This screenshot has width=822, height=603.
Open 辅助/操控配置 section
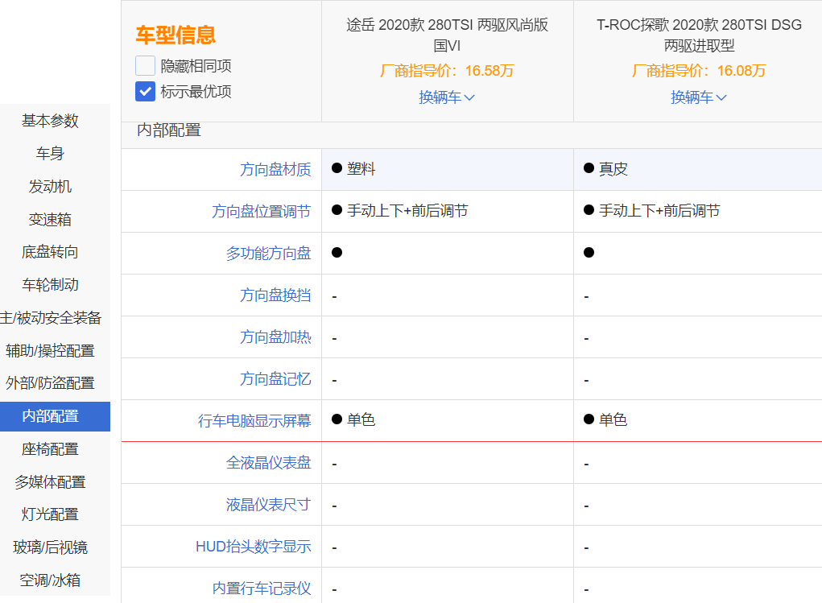[x=50, y=351]
